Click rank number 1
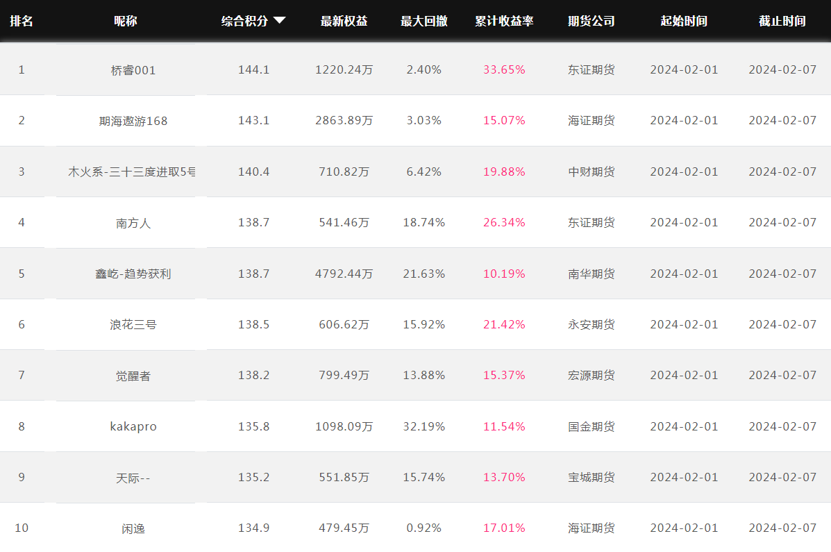 pos(22,69)
